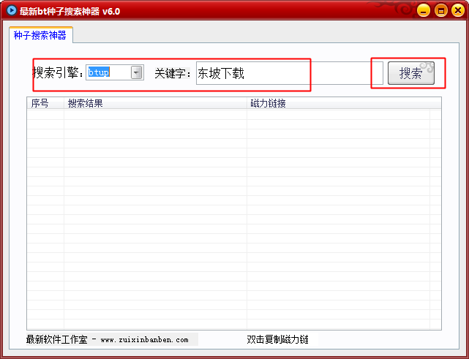Viewport: 469px width, 359px height.
Task: Click the blue app icon in title bar
Action: [x=11, y=11]
